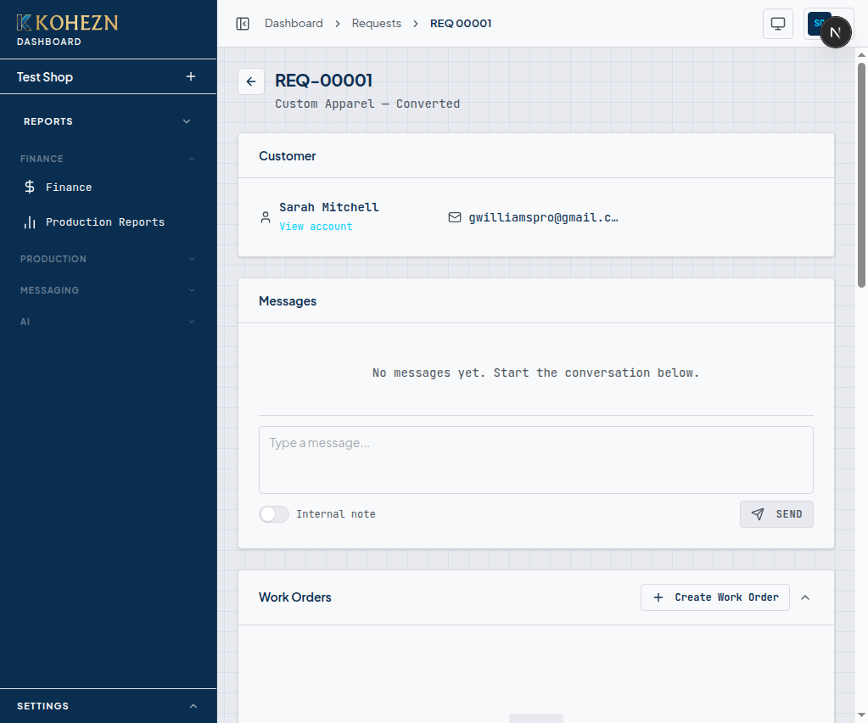Click the scrollbar down arrow
The width and height of the screenshot is (868, 723).
click(x=861, y=715)
